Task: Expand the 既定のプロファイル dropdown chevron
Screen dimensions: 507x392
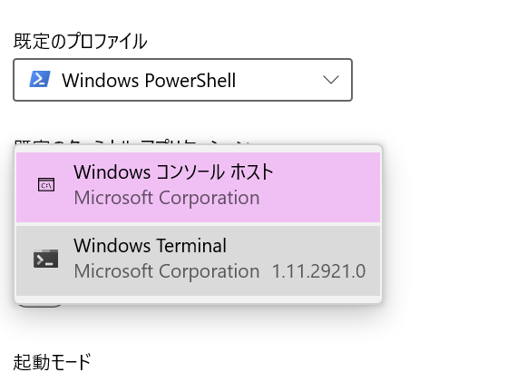Action: (331, 80)
